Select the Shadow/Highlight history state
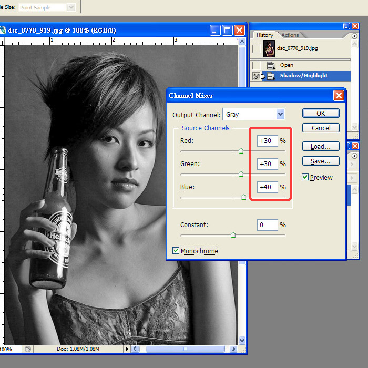 point(303,76)
